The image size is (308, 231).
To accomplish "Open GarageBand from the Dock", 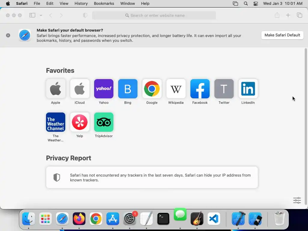I will point(197,219).
